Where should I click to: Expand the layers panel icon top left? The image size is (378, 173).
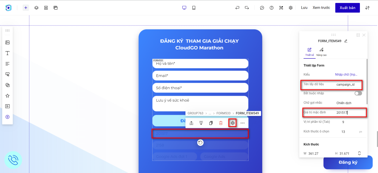(x=36, y=8)
